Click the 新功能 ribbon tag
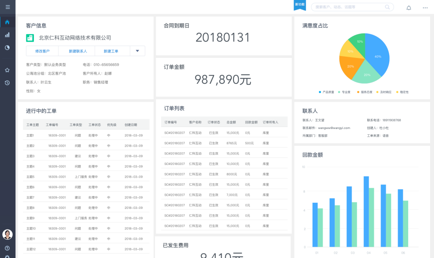Viewport: 434px width, 258px height. [299, 4]
